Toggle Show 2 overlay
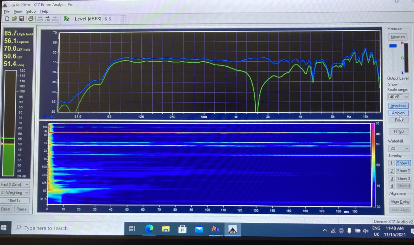This screenshot has width=414, height=245. [403, 171]
